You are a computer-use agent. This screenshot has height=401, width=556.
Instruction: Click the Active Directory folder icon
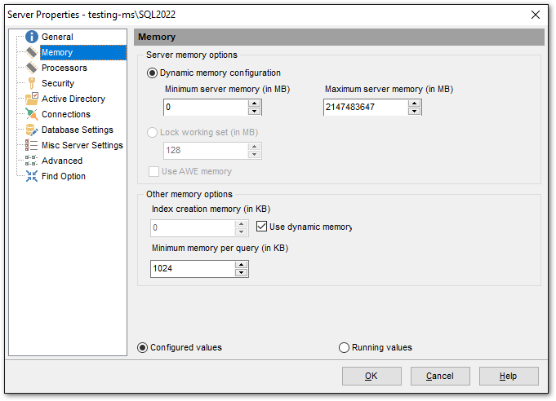(32, 99)
